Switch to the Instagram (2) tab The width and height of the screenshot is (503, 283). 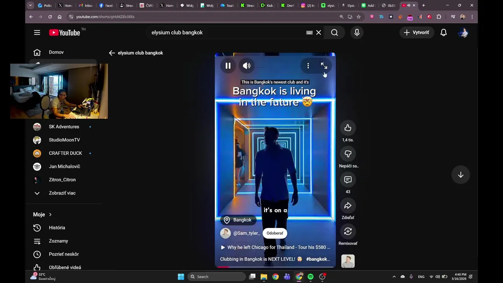coord(308,6)
